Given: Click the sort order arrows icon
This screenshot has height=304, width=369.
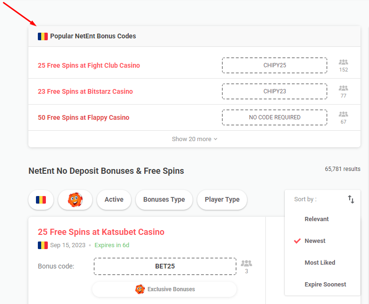Looking at the screenshot, I should point(351,199).
